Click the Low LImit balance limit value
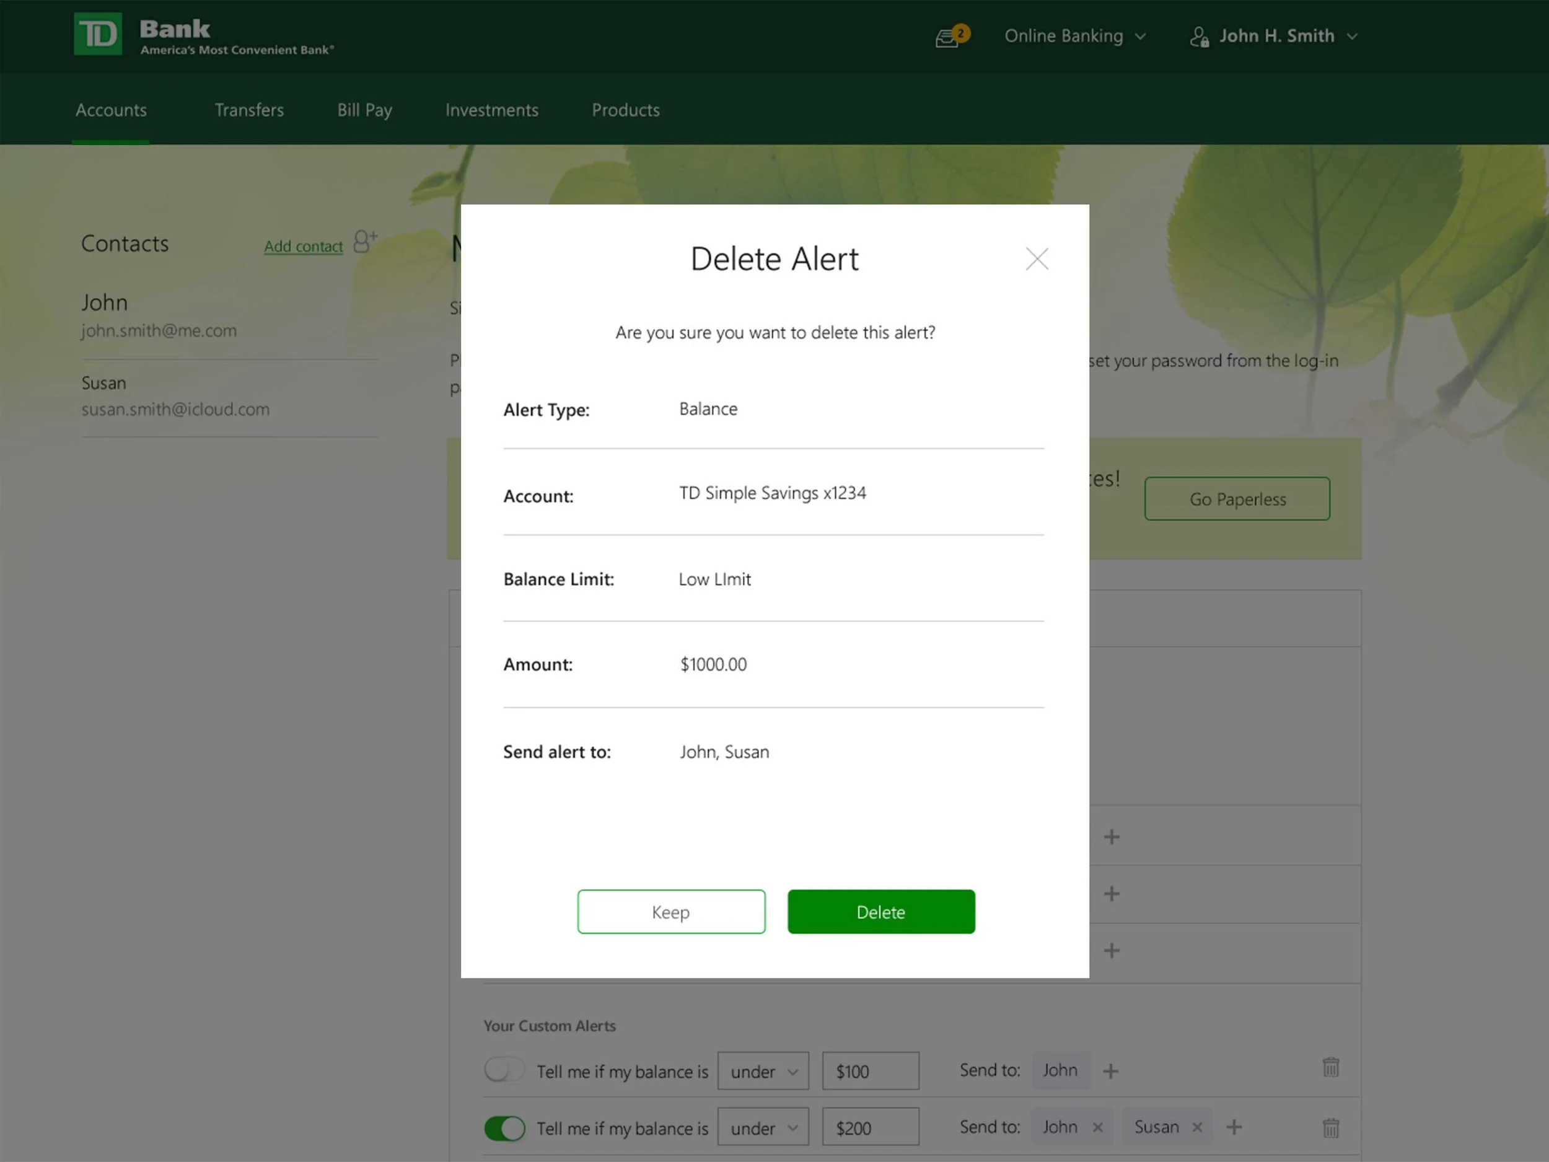The image size is (1549, 1162). (x=714, y=579)
